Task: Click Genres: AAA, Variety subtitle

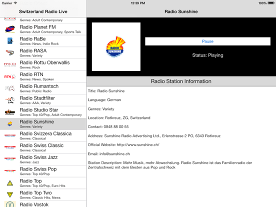Action: pos(35,103)
